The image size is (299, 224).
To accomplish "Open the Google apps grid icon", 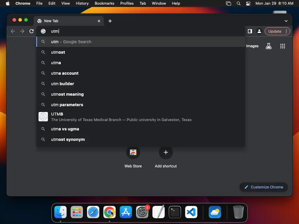I will pos(283,46).
